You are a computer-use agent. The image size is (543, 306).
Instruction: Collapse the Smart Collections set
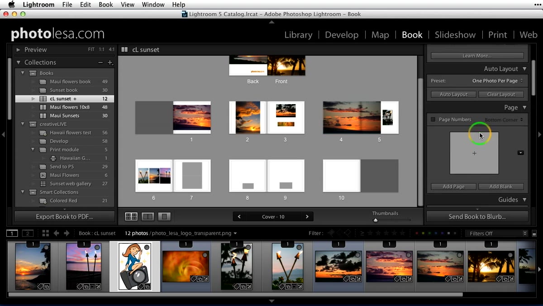coord(23,192)
